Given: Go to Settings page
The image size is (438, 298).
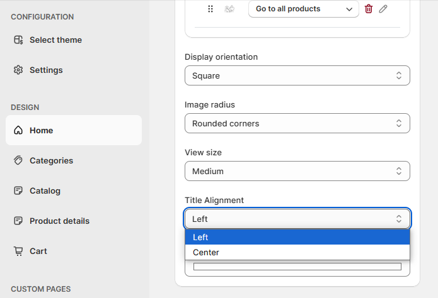Looking at the screenshot, I should point(74,70).
